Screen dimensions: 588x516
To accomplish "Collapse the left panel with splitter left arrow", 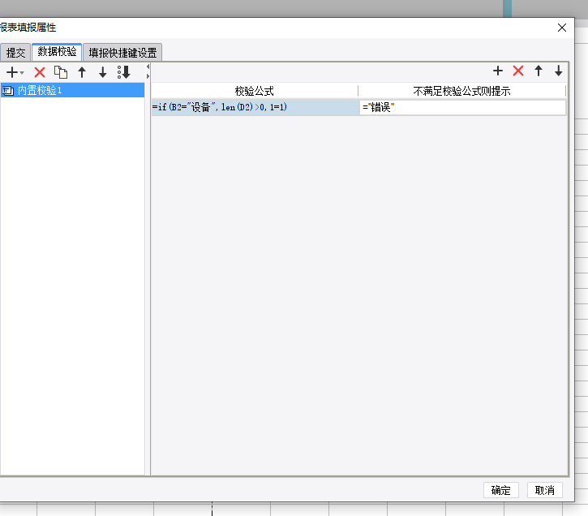I will [148, 67].
